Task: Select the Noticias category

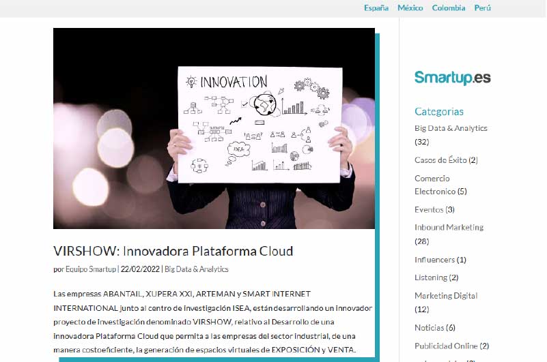Action: (x=429, y=327)
